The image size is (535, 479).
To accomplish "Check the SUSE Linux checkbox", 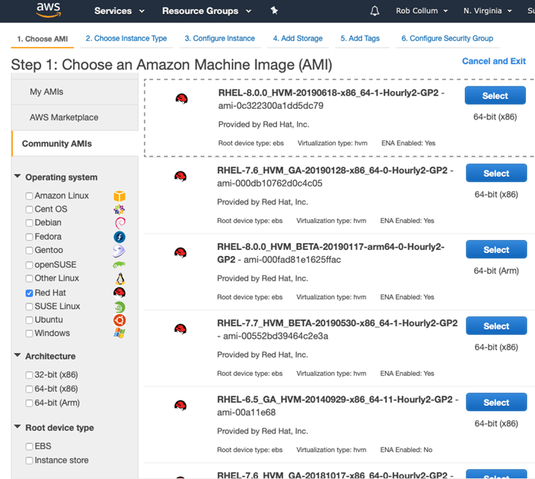I will [x=29, y=307].
